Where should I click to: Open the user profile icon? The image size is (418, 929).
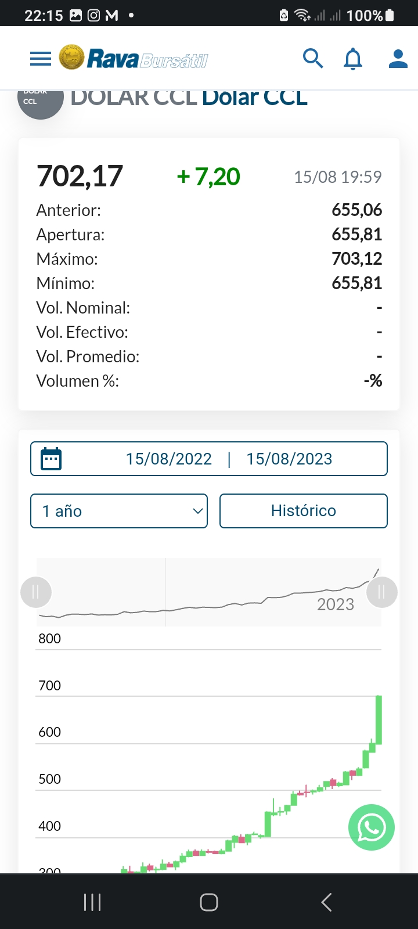pos(398,59)
